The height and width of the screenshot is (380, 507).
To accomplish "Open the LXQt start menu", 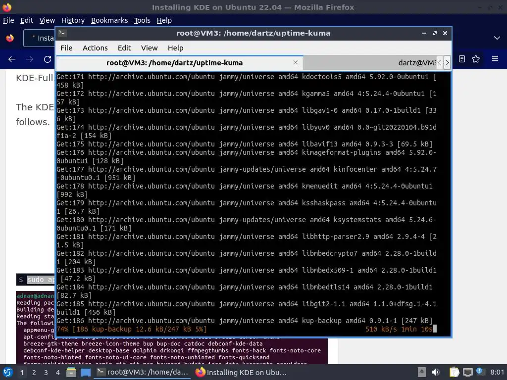I will [8, 372].
